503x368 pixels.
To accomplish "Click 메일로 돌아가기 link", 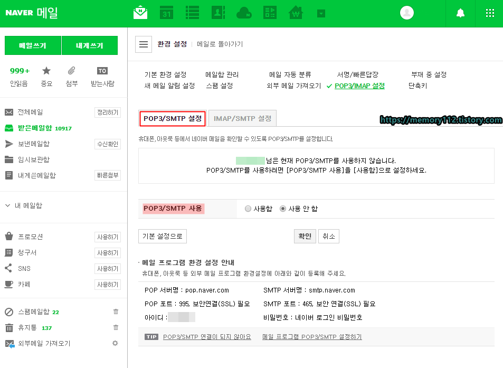I will coord(220,44).
